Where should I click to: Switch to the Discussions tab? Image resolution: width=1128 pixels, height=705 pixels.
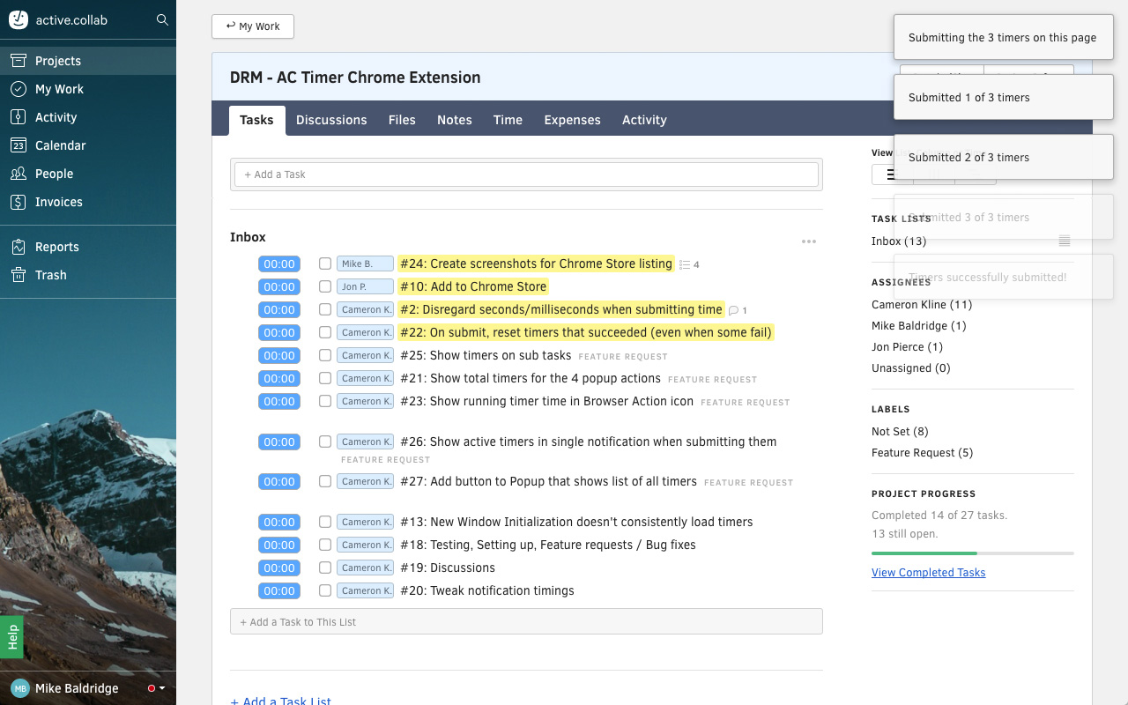[x=331, y=120]
